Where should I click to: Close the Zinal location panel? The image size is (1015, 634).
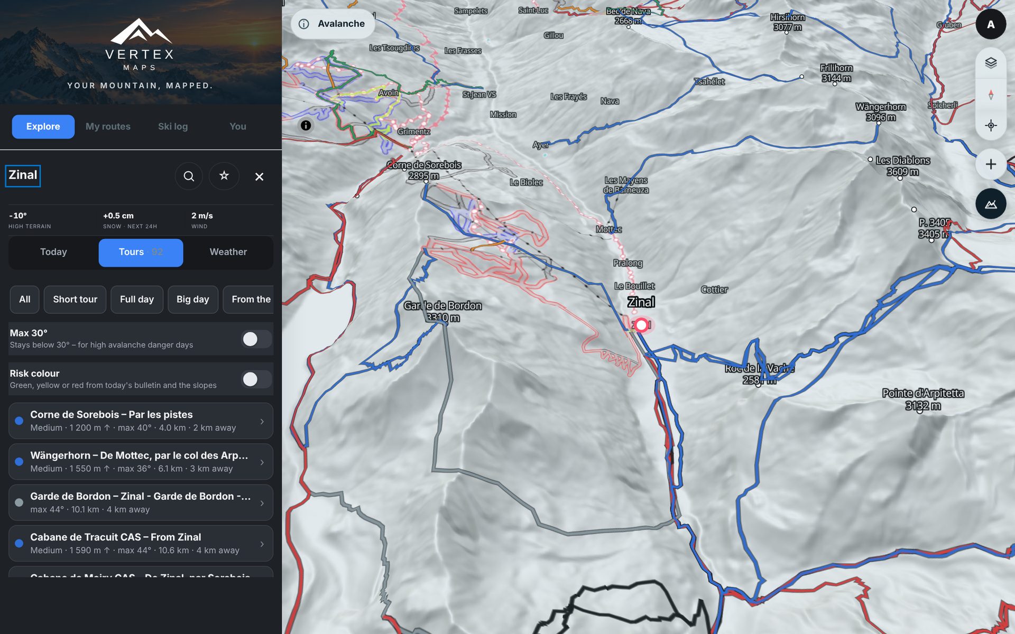[x=259, y=176]
